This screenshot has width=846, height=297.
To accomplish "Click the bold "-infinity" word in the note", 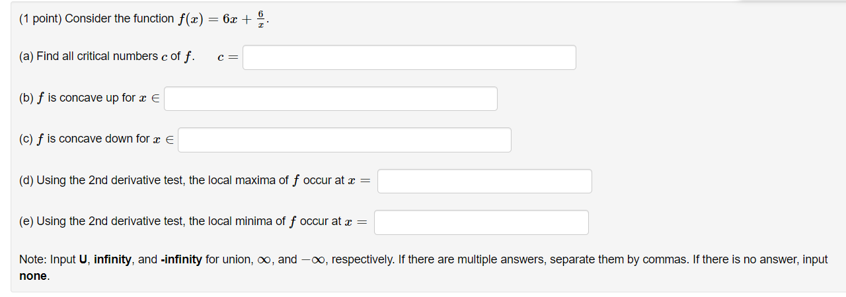I will [x=181, y=260].
